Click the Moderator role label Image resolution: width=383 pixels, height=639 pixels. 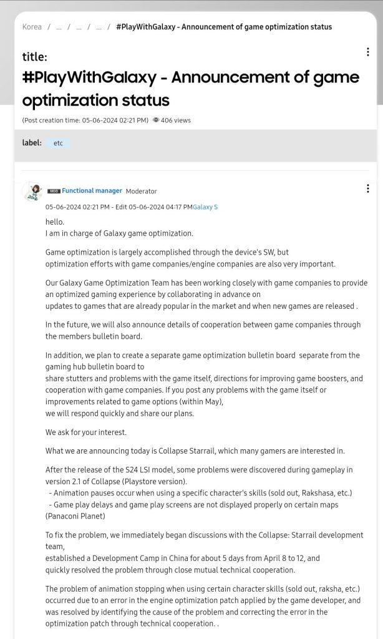click(x=141, y=191)
